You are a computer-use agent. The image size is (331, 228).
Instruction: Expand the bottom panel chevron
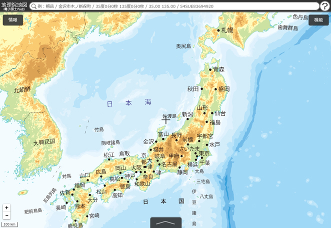point(165,223)
